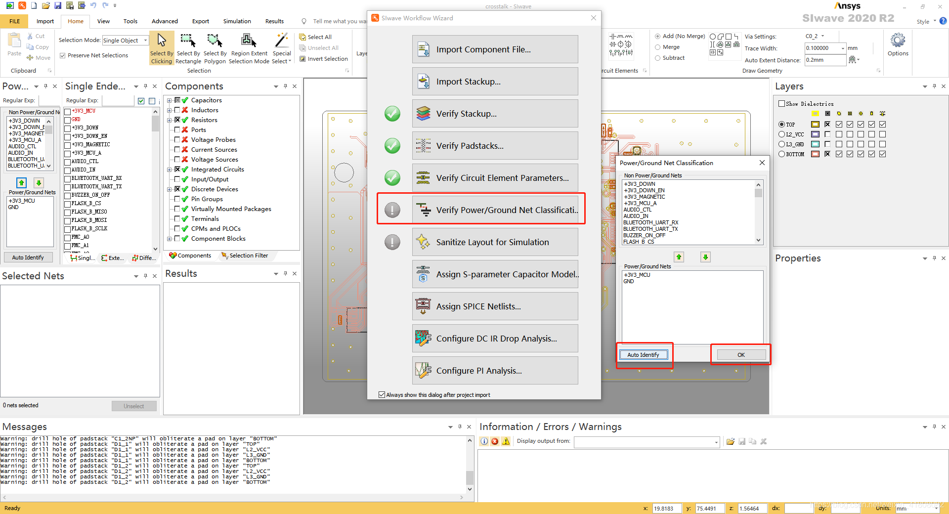949x514 pixels.
Task: Move net up with green arrow in dialog
Action: tap(679, 257)
